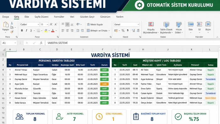Switch to the Ekle ribbon tab

[27, 17]
